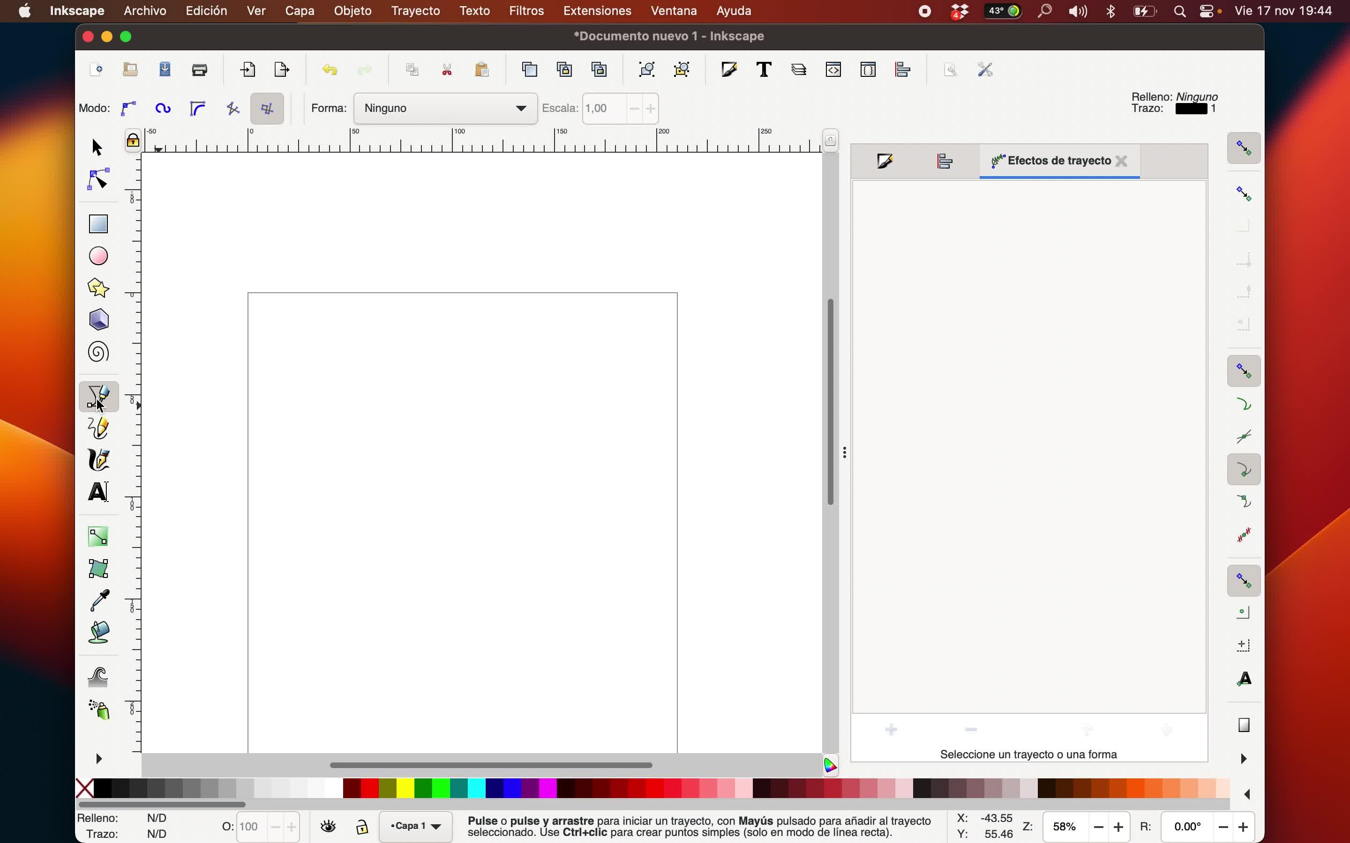Screen dimensions: 1350x843
Task: Open the Capa 1 layer dropdown
Action: point(416,826)
